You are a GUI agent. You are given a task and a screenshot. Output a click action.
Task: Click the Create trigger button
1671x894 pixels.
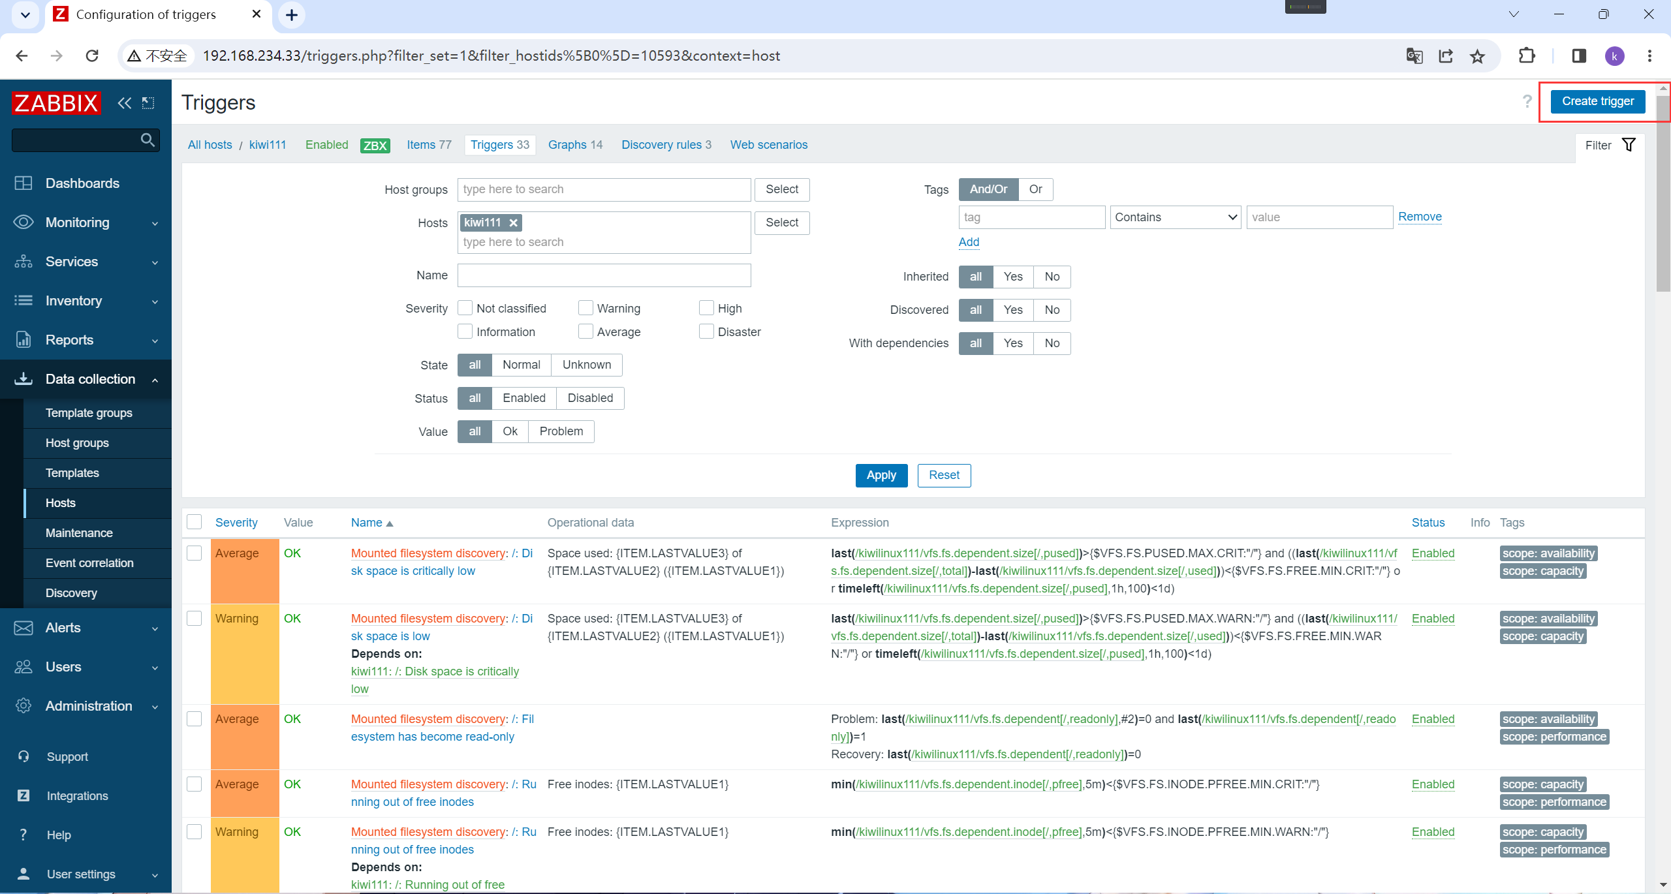pos(1598,101)
